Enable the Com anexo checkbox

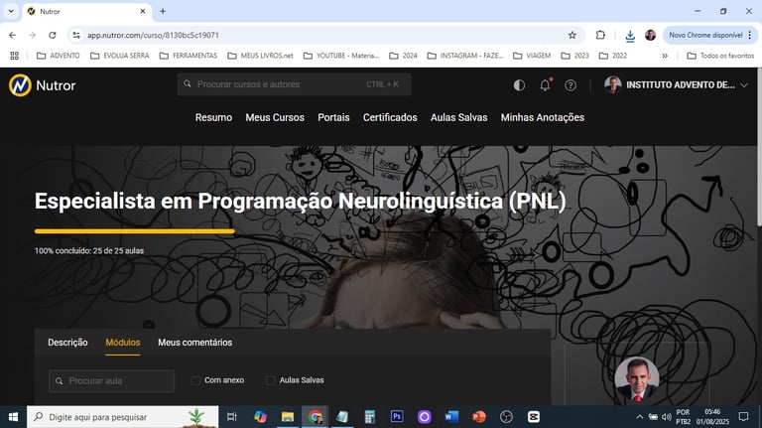point(195,380)
